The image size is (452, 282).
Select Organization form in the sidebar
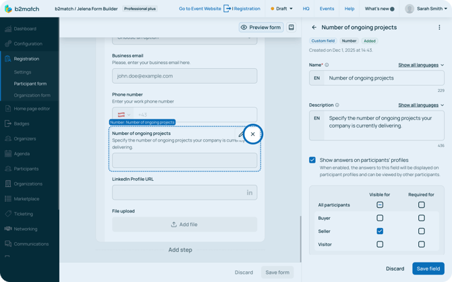[x=32, y=95]
